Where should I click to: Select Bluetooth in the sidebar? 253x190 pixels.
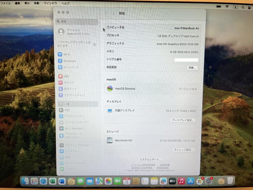click(x=69, y=61)
